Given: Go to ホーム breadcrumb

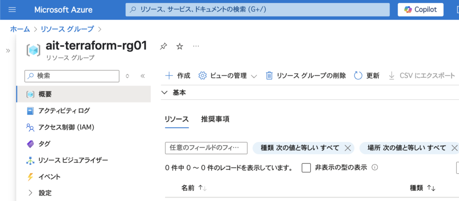Looking at the screenshot, I should (20, 29).
